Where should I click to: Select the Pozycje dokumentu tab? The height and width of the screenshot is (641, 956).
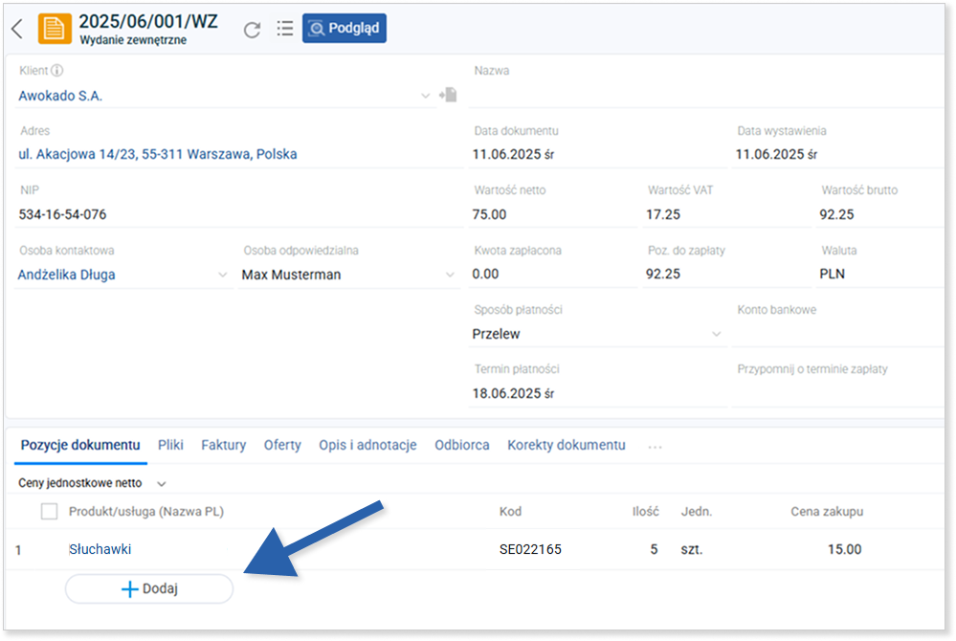click(x=80, y=446)
